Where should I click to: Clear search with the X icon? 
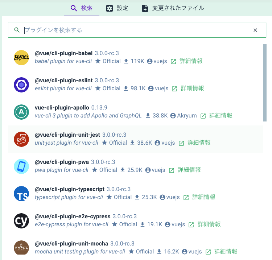pyautogui.click(x=255, y=30)
